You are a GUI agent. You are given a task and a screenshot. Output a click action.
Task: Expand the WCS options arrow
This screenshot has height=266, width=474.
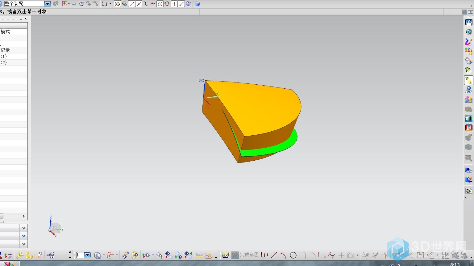tap(117, 255)
